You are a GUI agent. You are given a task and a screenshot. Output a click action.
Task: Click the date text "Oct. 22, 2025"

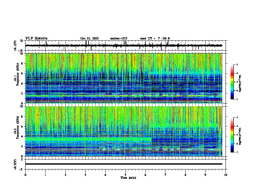click(x=89, y=38)
